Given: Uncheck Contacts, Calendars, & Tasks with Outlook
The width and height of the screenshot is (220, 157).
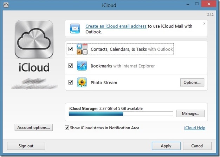Looking at the screenshot, I should [x=70, y=49].
